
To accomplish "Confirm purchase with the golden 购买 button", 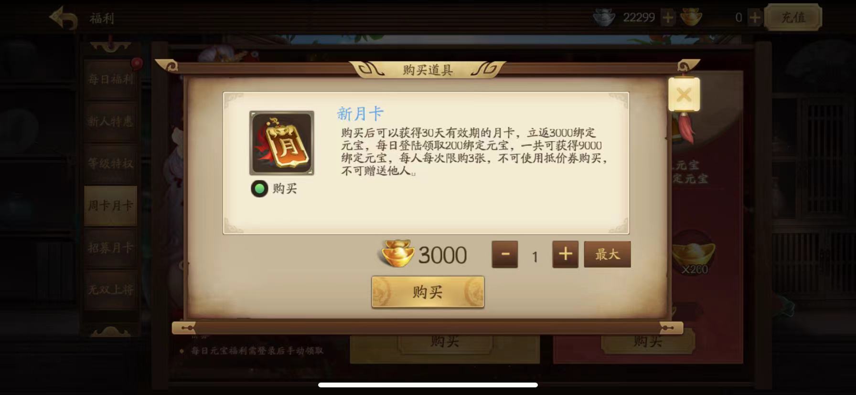I will 428,292.
